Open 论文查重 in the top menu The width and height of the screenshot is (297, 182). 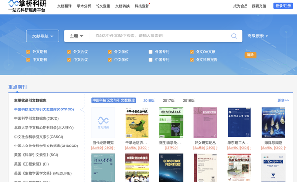coord(103,6)
